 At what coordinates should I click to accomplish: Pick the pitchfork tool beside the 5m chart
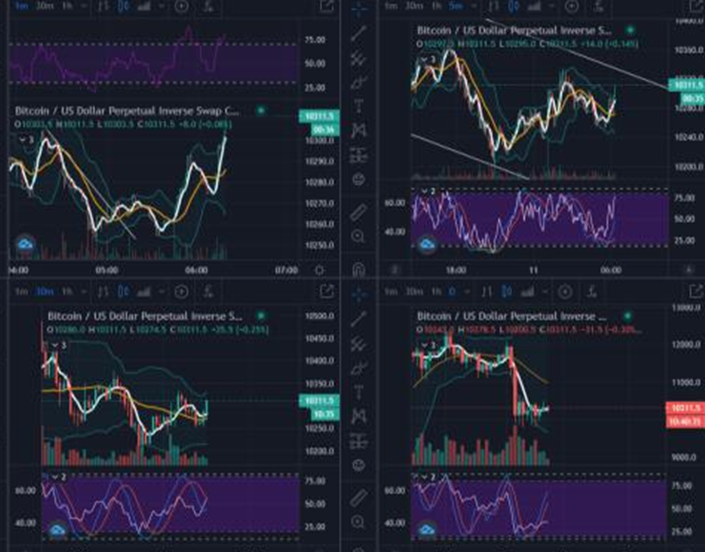(x=358, y=58)
